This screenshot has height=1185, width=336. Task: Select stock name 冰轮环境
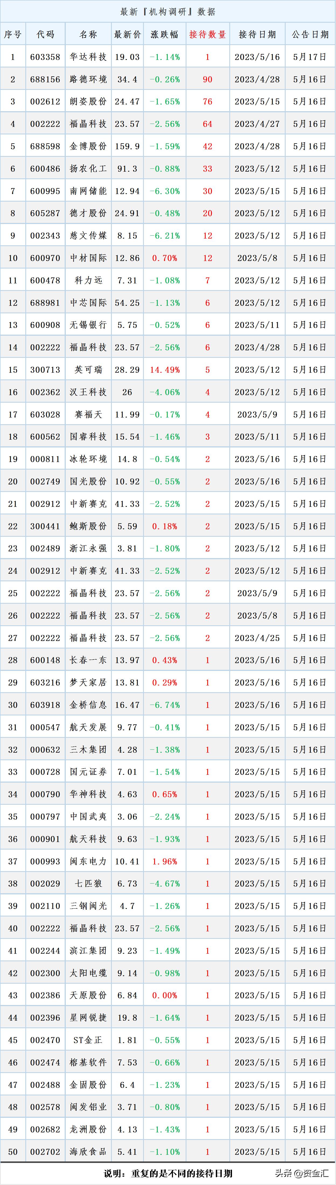88,459
